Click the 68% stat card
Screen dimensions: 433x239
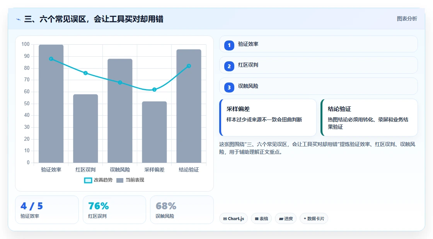[x=182, y=210]
